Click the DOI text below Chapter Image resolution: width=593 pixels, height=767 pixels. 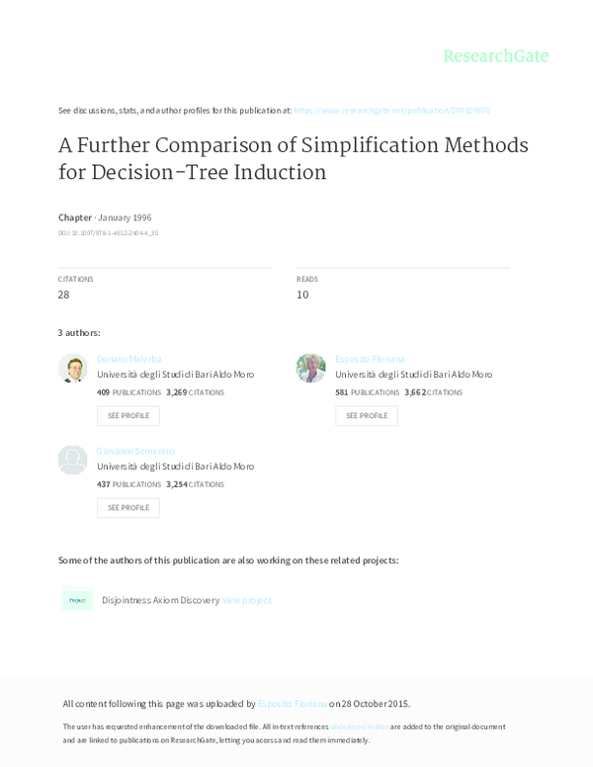pyautogui.click(x=108, y=233)
